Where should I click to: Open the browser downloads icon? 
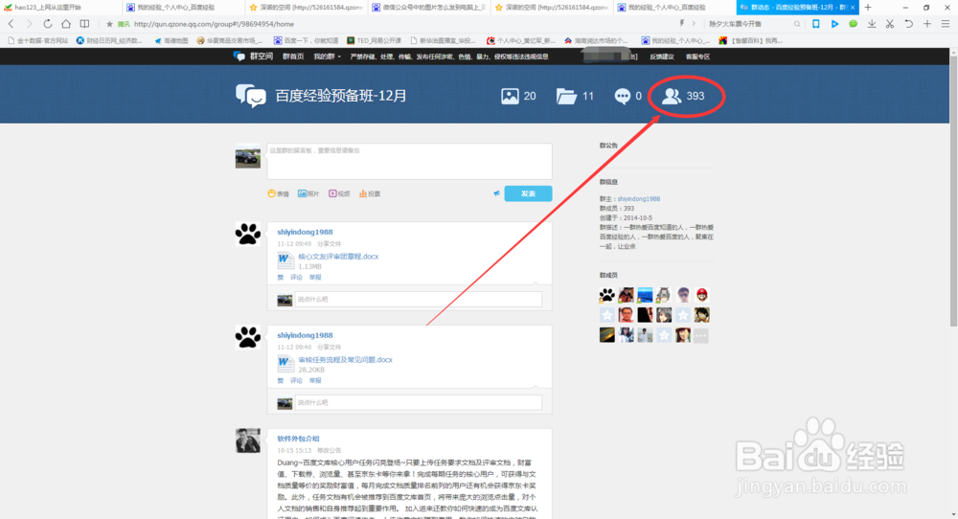click(871, 24)
